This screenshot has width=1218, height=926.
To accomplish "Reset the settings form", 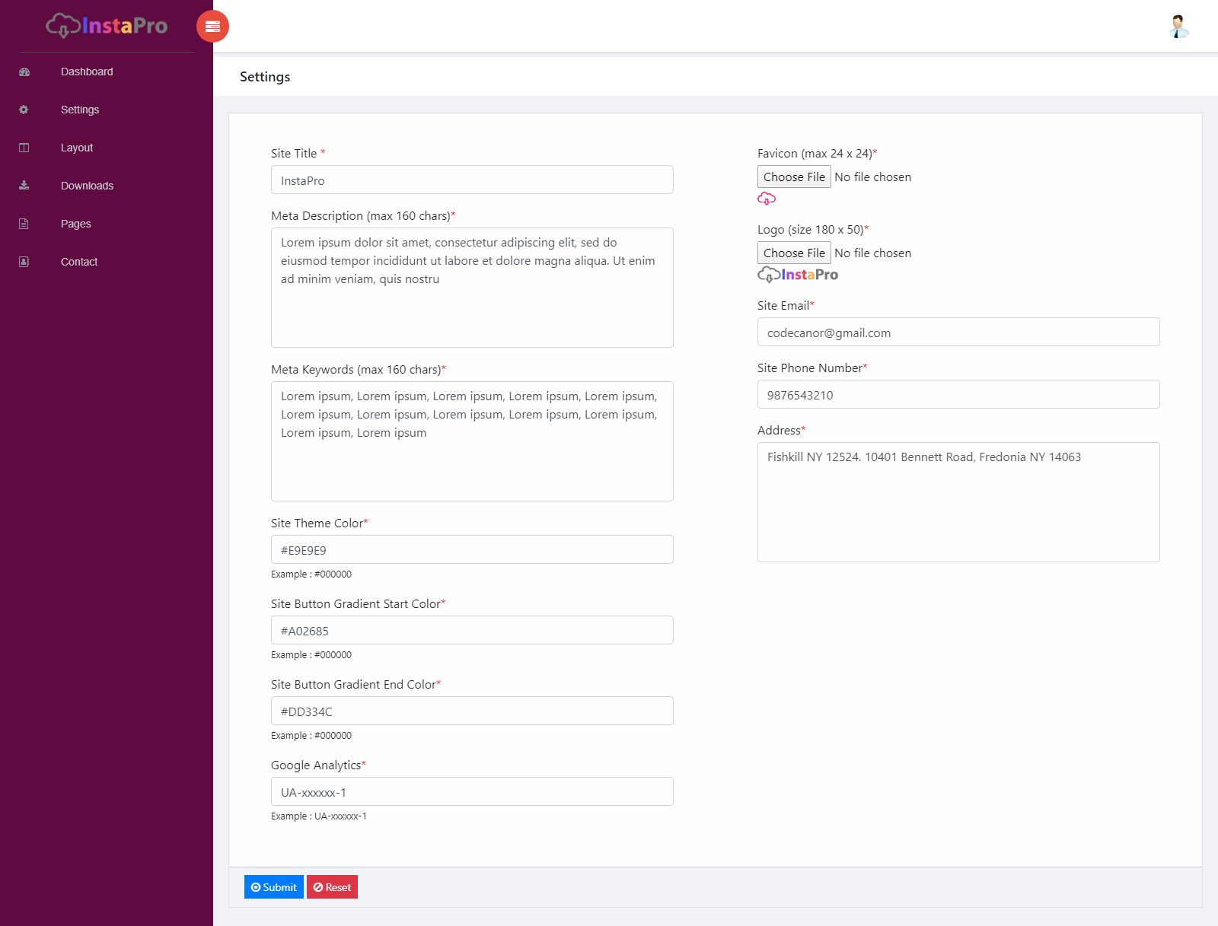I will (332, 887).
